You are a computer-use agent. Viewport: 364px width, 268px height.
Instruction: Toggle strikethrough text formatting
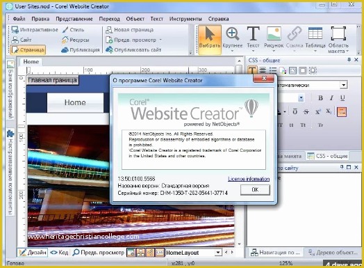[306, 111]
